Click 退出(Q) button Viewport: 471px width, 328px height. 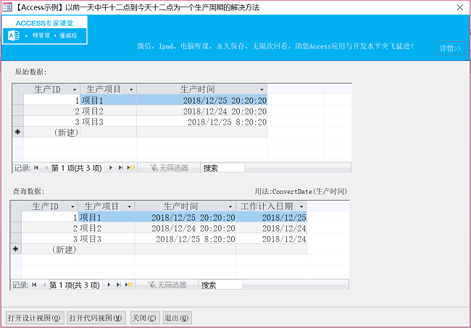pos(177,318)
